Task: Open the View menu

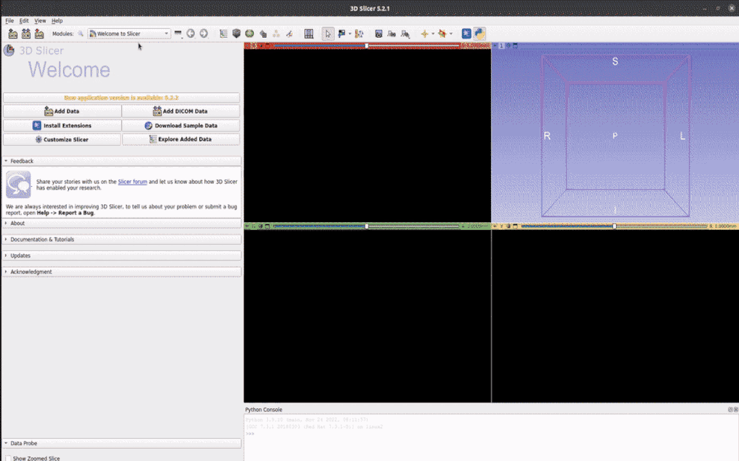Action: tap(40, 21)
